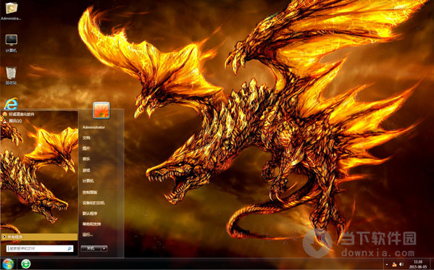This screenshot has width=434, height=270.
Task: Click the QQ penguin tray icon
Action: tap(394, 264)
